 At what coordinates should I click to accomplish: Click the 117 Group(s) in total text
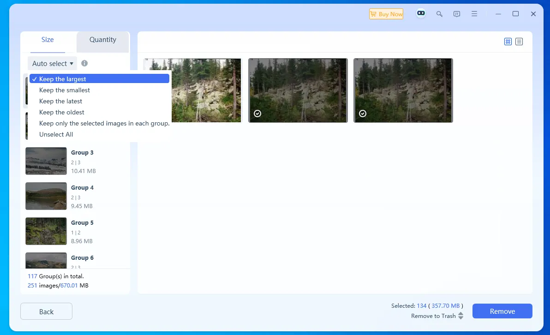[56, 276]
